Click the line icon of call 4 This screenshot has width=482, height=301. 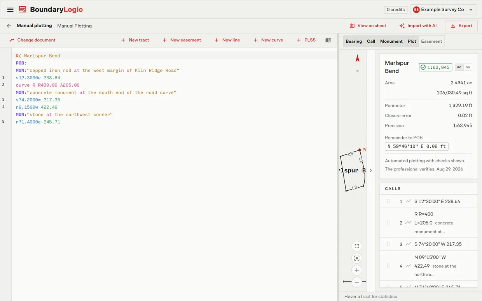point(408,266)
